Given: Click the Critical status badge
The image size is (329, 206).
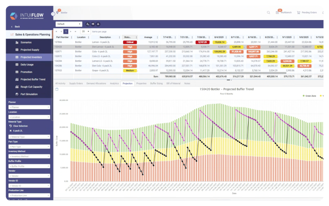Looking at the screenshot, I should point(130,42).
